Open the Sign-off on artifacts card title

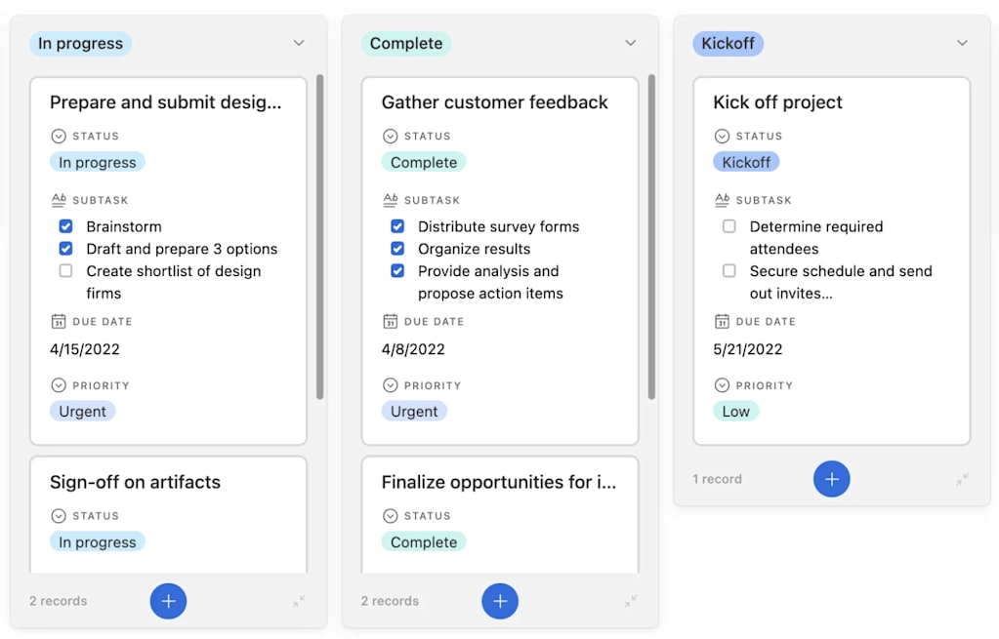click(135, 482)
